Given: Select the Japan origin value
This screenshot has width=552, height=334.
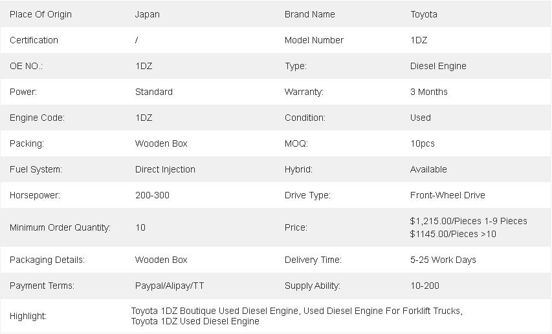Looking at the screenshot, I should click(x=147, y=14).
